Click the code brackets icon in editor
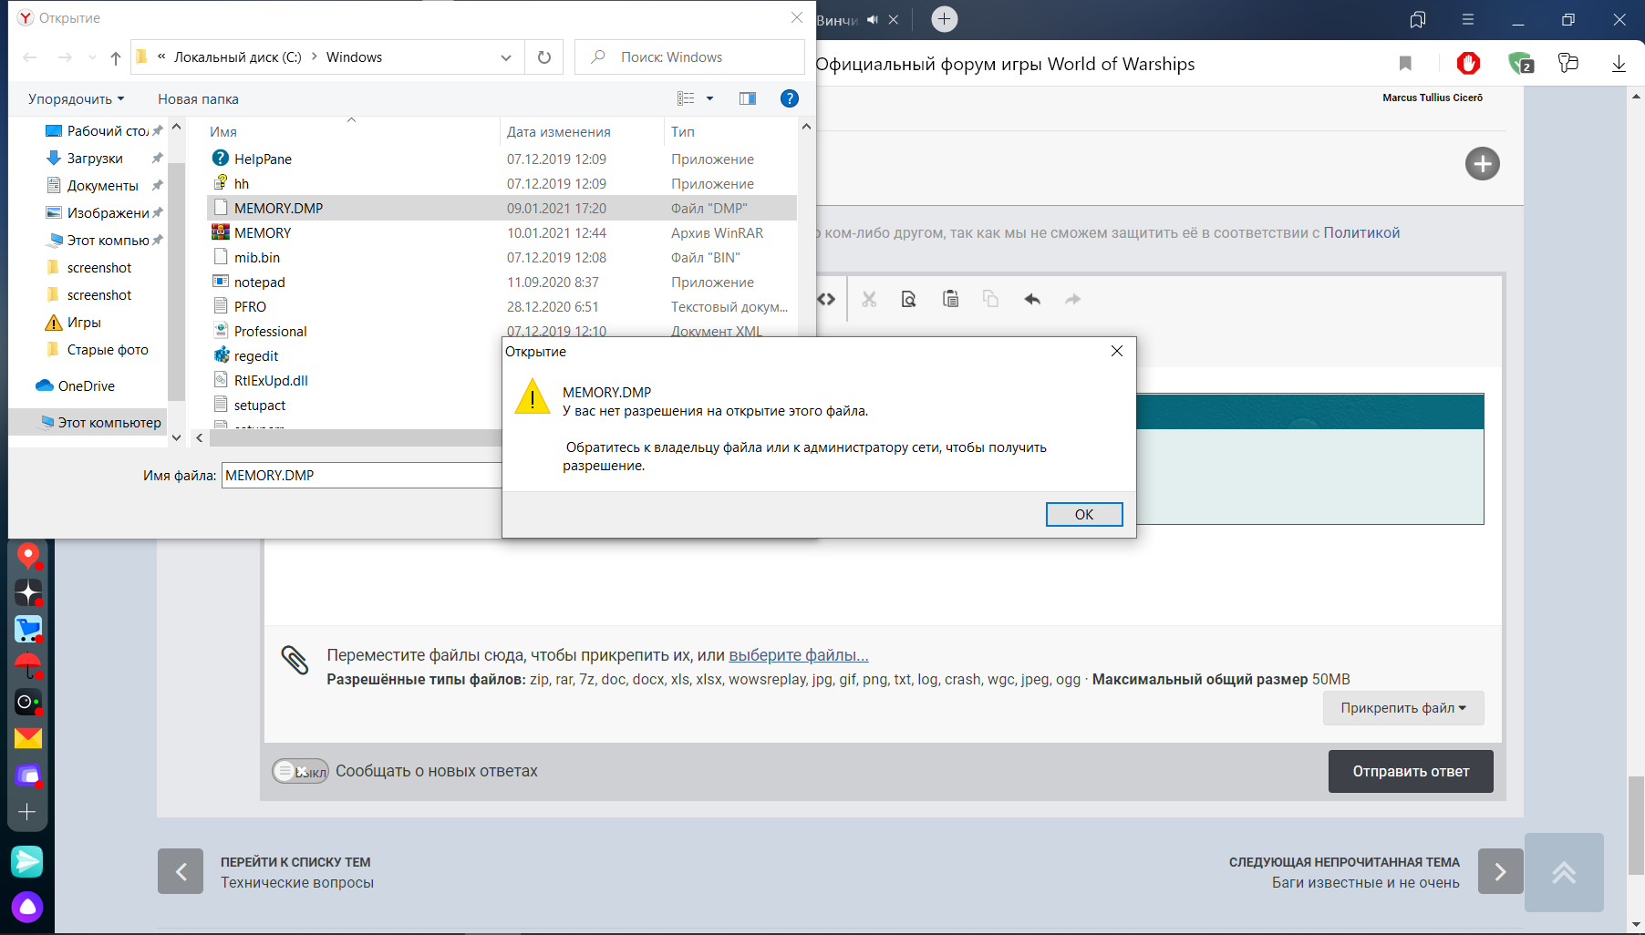Viewport: 1645px width, 935px height. pos(826,299)
